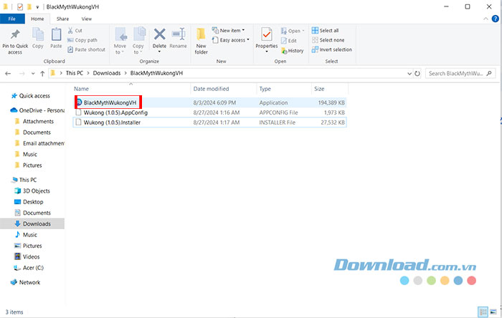Open the Copy to dropdown
Viewport: 502px width, 318px height.
click(x=138, y=39)
